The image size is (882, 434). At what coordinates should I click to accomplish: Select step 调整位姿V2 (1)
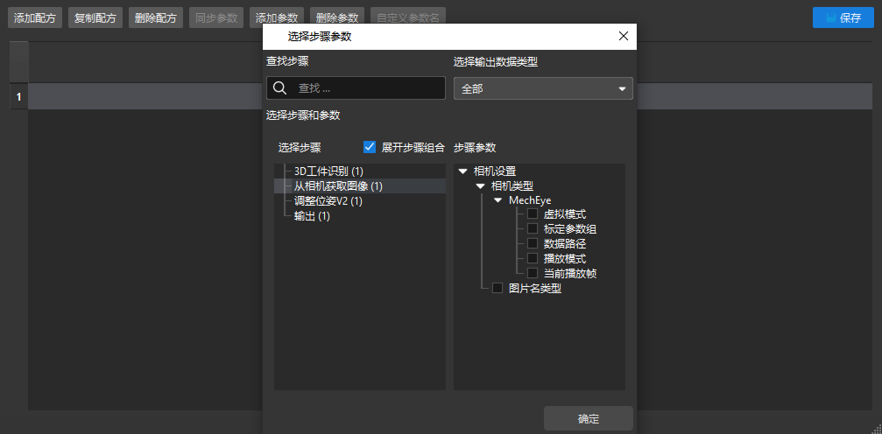point(328,201)
